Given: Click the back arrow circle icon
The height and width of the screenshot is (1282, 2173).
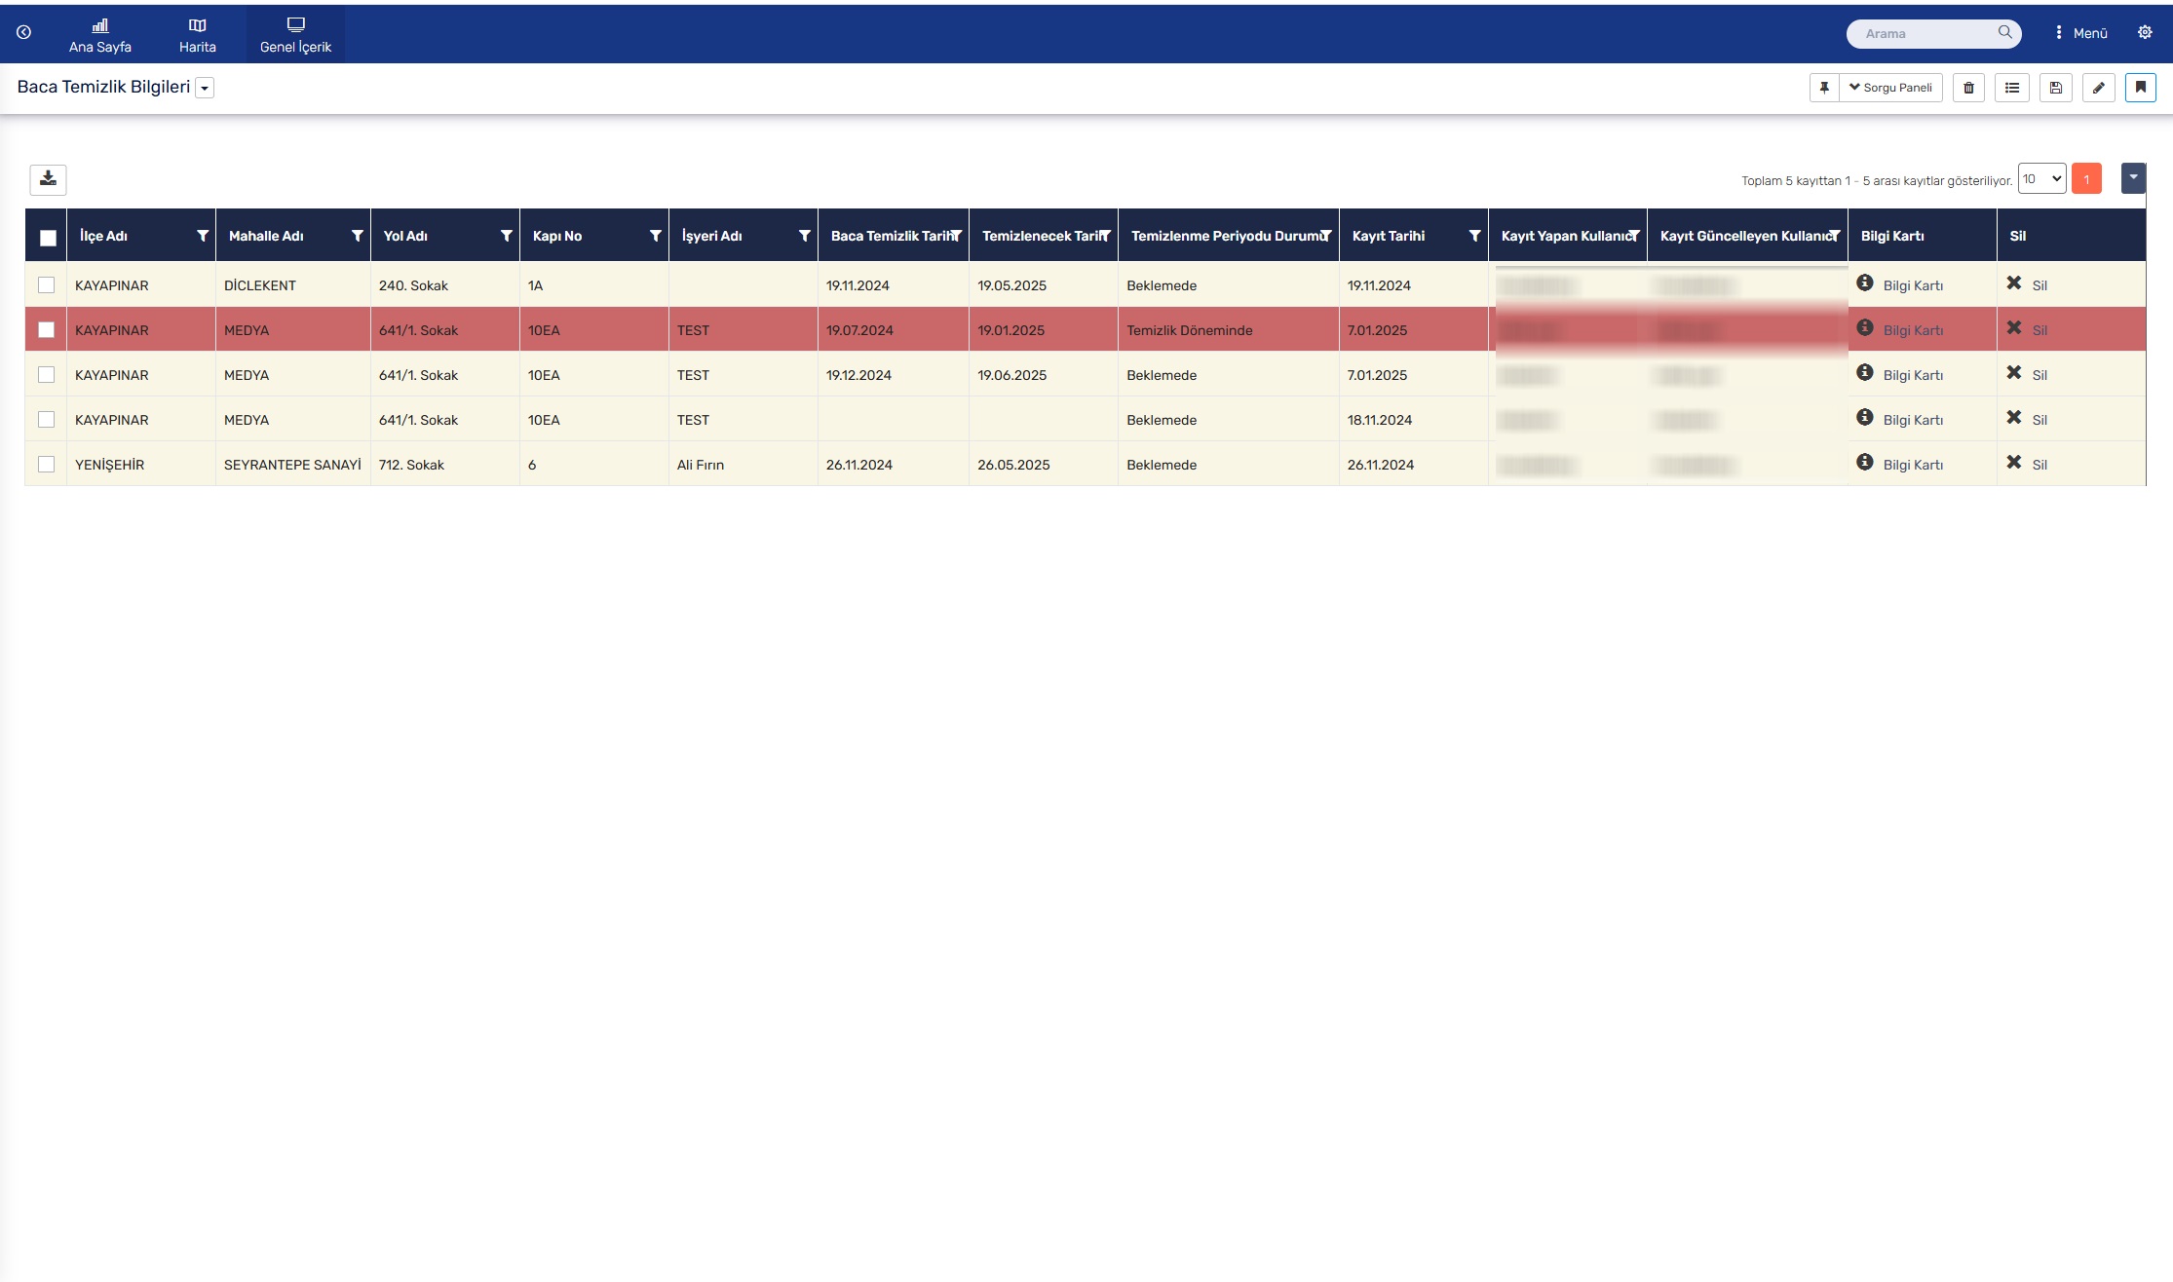Looking at the screenshot, I should (23, 33).
